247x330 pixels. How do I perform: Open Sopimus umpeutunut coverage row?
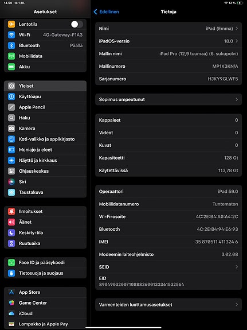point(168,99)
